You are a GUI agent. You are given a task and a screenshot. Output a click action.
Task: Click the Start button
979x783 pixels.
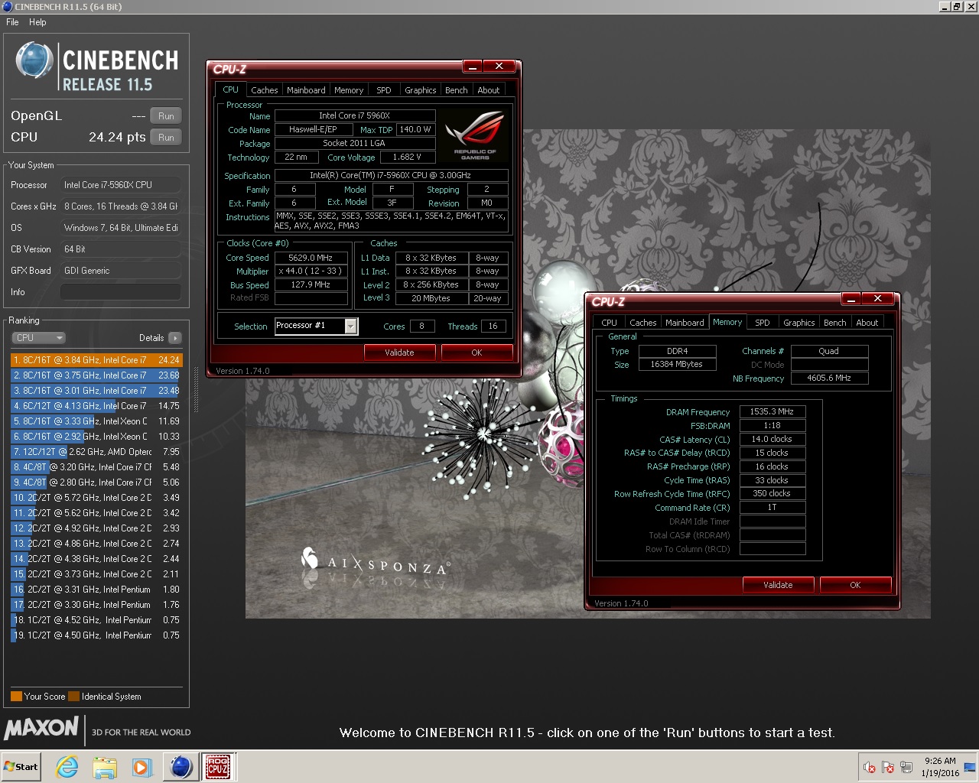[x=21, y=767]
